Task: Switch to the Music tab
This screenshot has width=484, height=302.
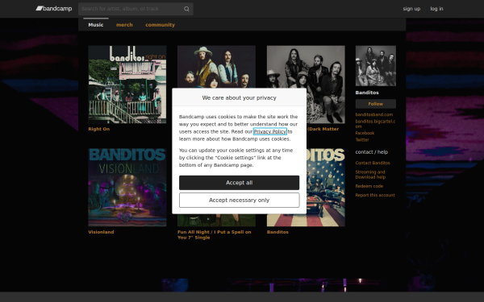Action: click(x=96, y=25)
